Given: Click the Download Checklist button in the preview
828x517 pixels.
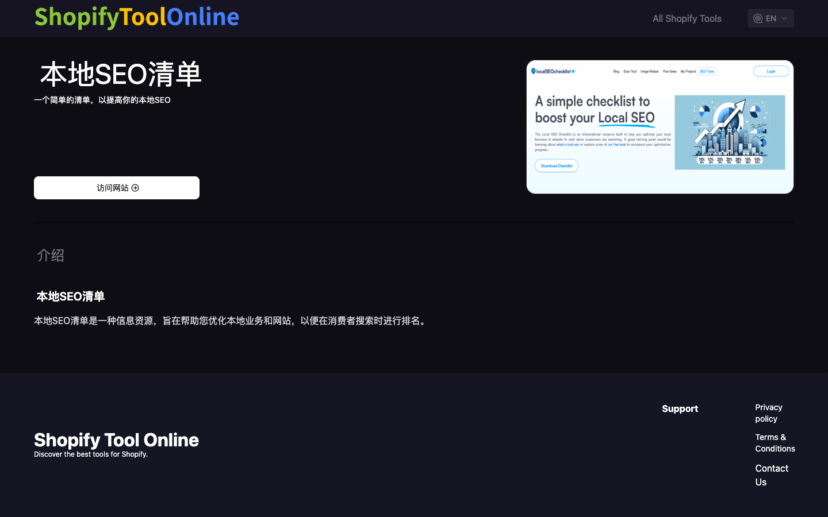Looking at the screenshot, I should [x=557, y=165].
